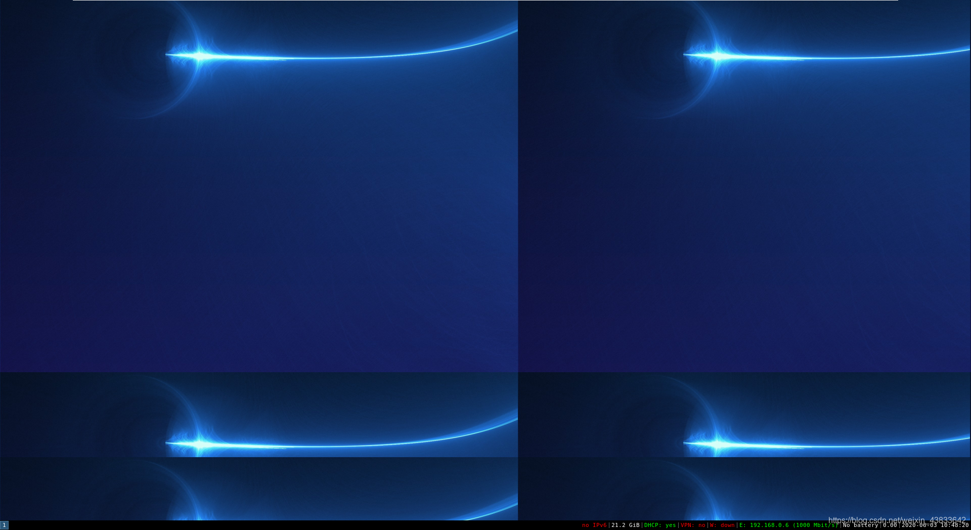Click the 'DHCP: yes' status entry
This screenshot has height=530, width=971.
coord(660,525)
